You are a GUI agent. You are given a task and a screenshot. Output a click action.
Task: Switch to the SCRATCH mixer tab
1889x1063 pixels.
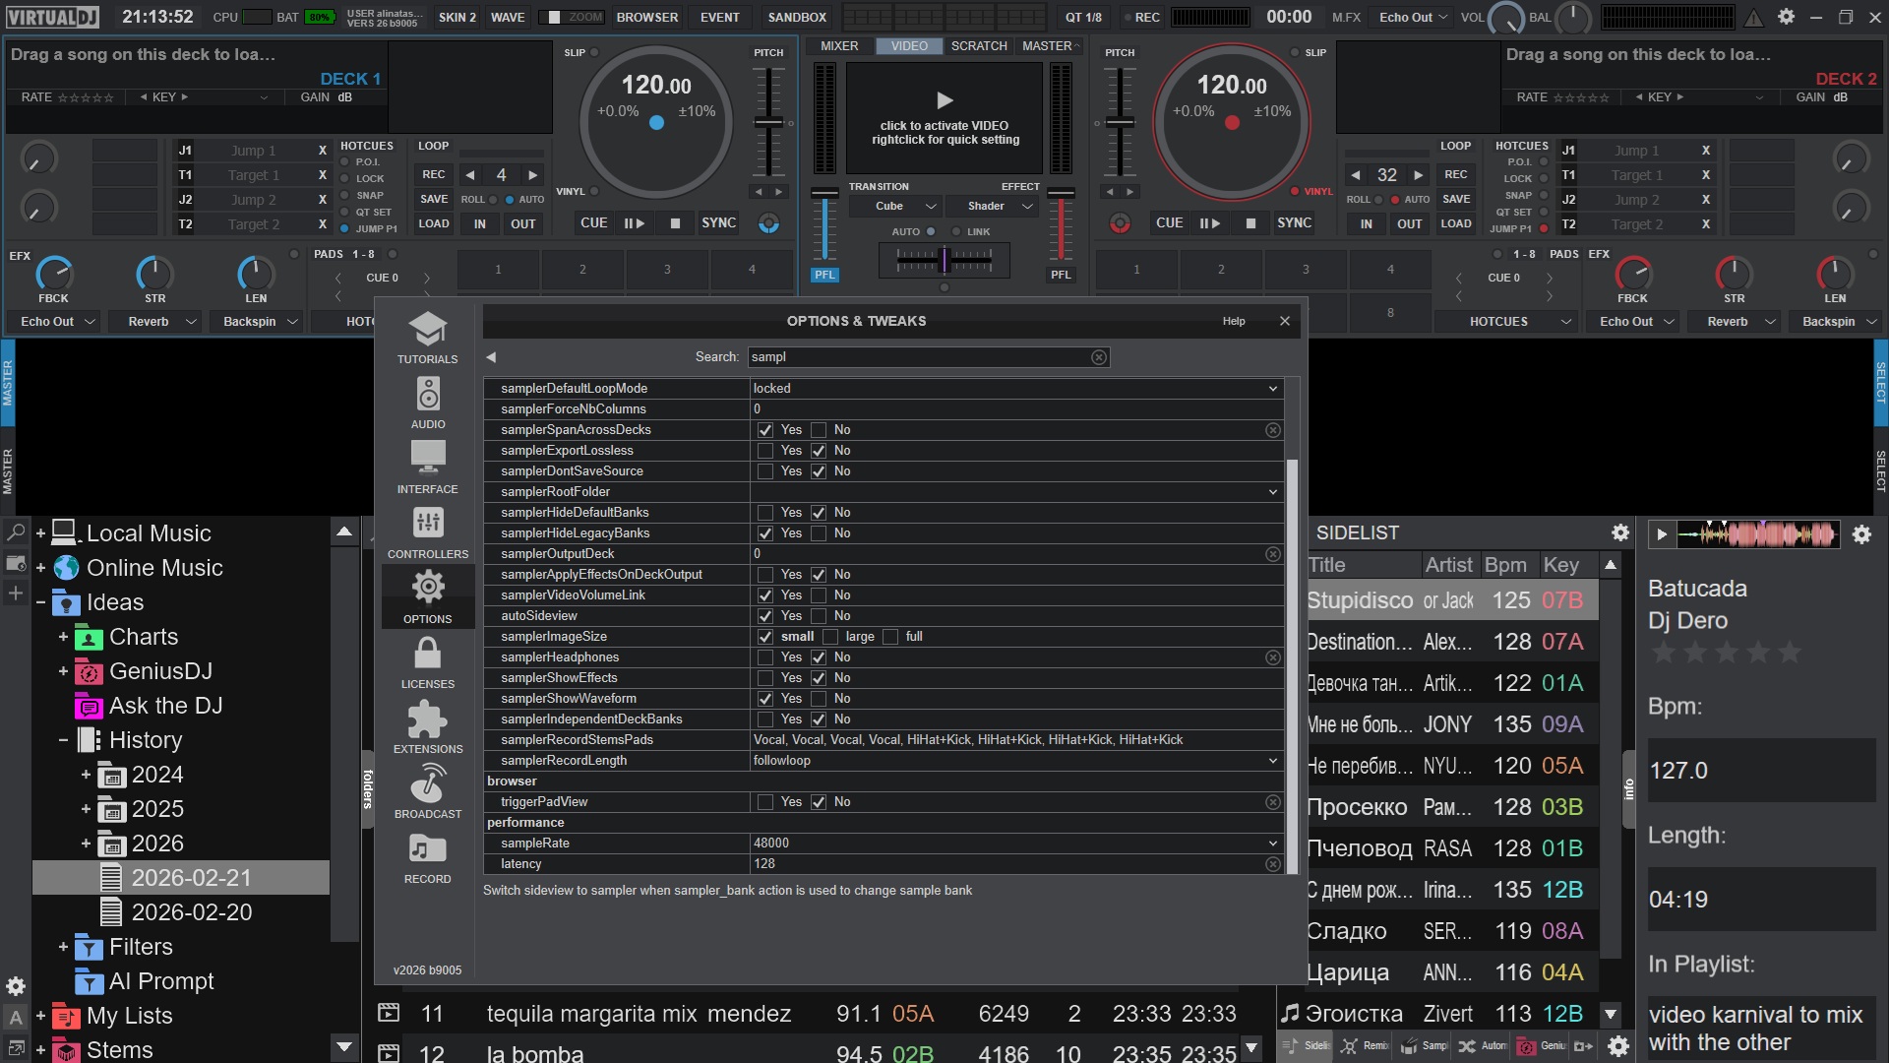[x=978, y=46]
